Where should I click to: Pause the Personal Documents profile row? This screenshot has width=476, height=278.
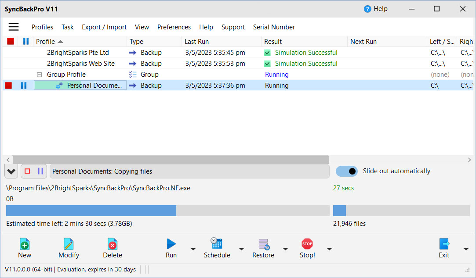point(24,86)
